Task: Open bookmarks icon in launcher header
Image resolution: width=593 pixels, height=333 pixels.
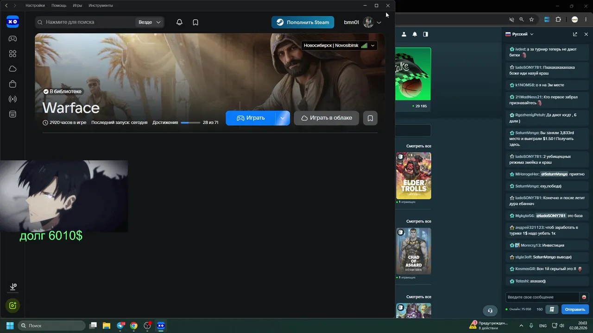Action: [x=196, y=22]
